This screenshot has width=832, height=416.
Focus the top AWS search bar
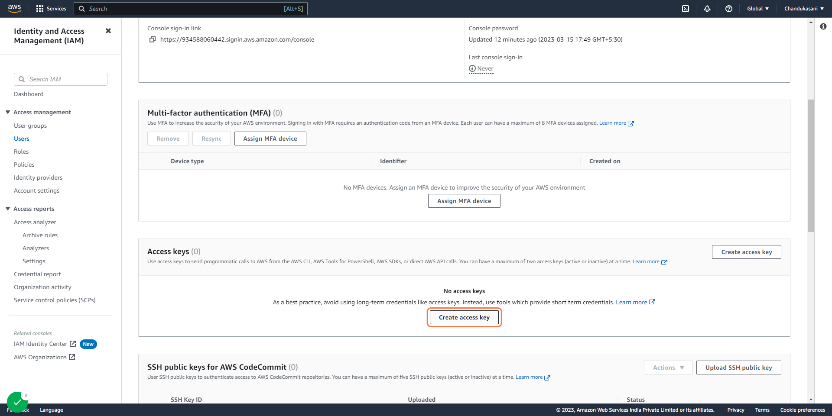point(191,9)
